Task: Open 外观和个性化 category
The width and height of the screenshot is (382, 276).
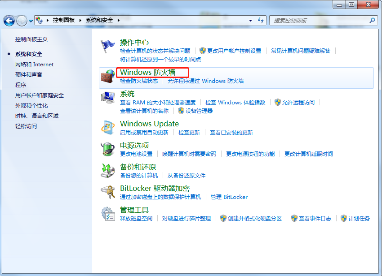Action: coord(31,105)
